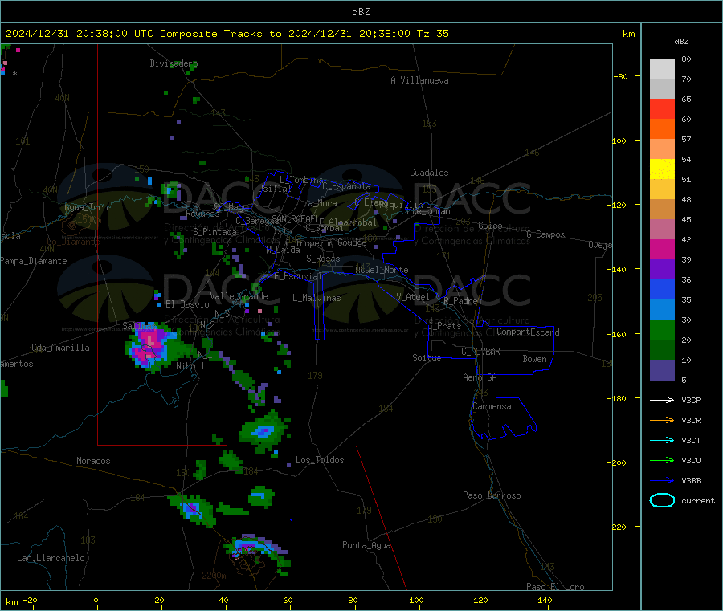Click the 'Tz 35' header text

pos(432,34)
